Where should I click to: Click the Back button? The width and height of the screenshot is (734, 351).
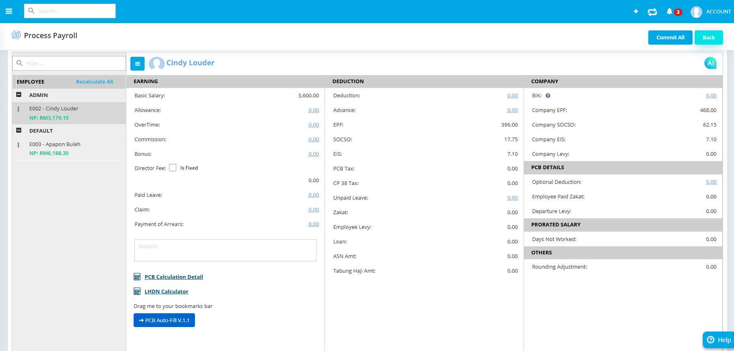click(x=708, y=37)
